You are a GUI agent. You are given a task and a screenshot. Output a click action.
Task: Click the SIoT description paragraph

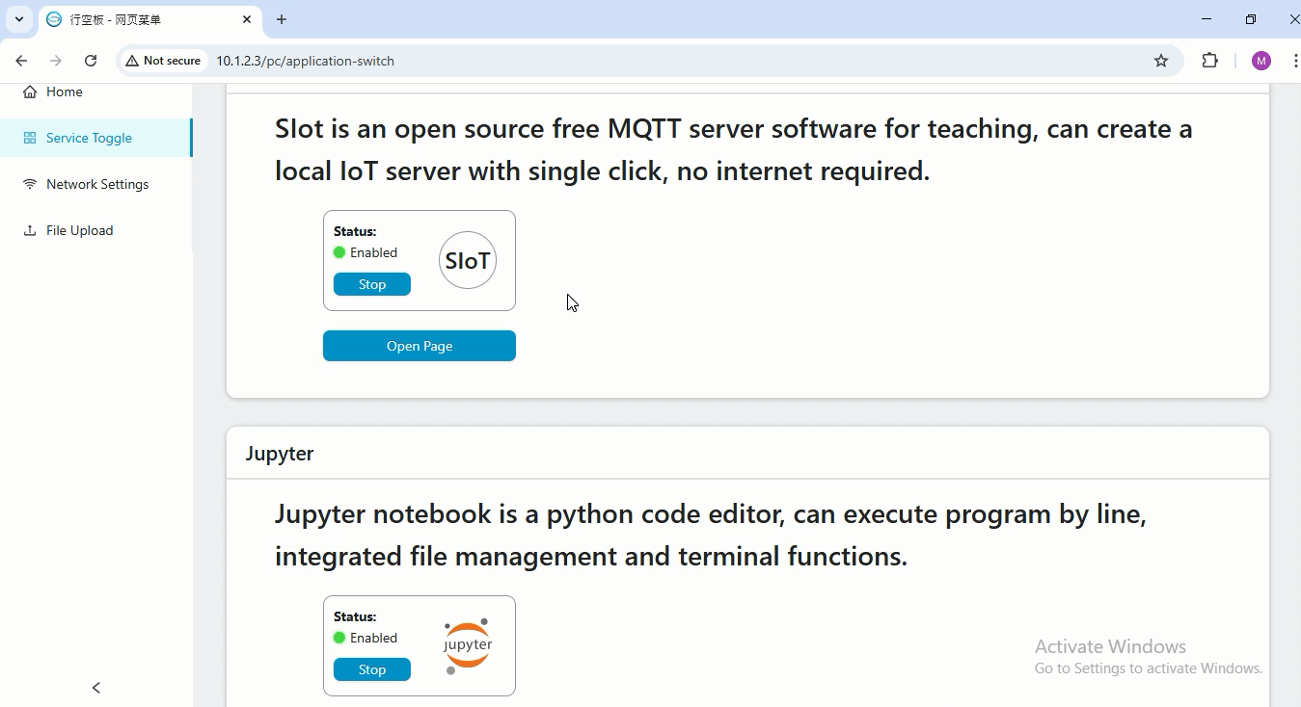(734, 149)
